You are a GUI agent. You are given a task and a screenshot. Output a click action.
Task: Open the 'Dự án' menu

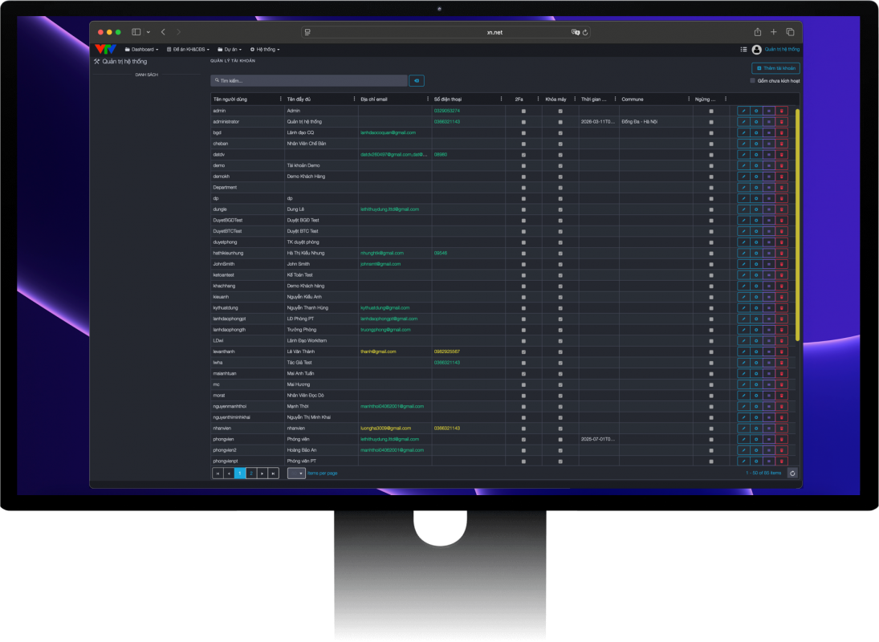[230, 50]
